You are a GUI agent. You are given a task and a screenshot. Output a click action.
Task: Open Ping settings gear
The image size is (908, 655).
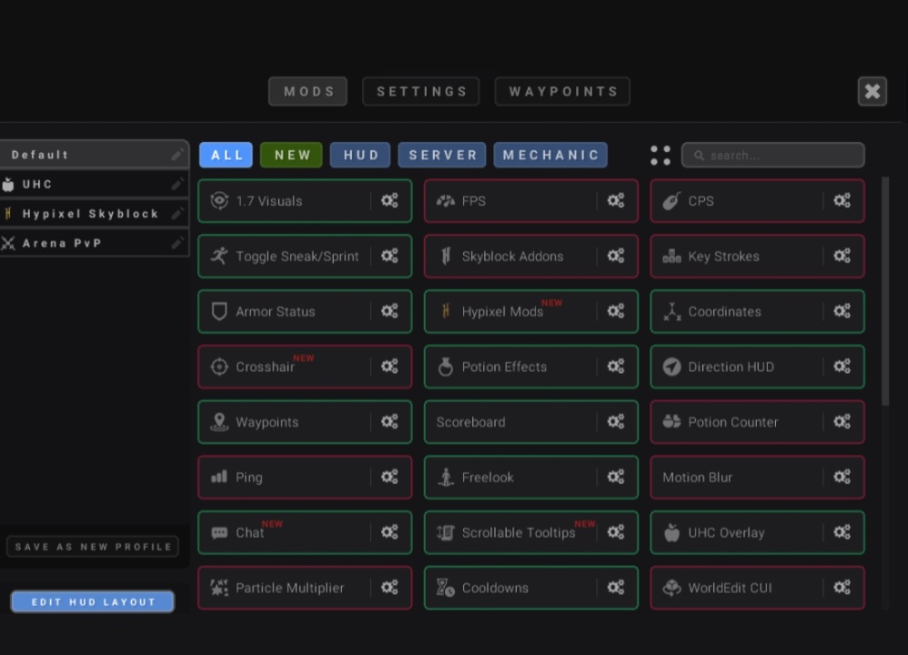click(x=389, y=477)
